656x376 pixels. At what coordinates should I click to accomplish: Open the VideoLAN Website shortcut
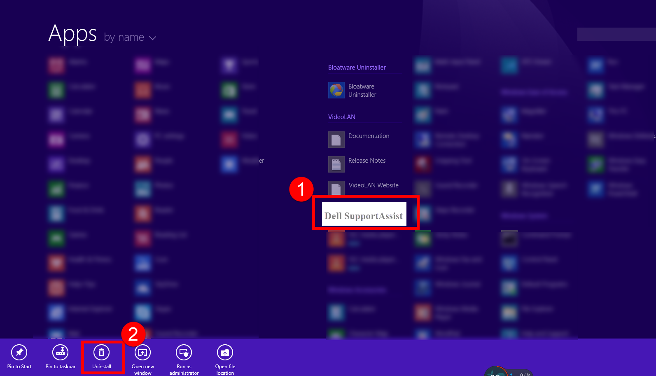(x=364, y=187)
